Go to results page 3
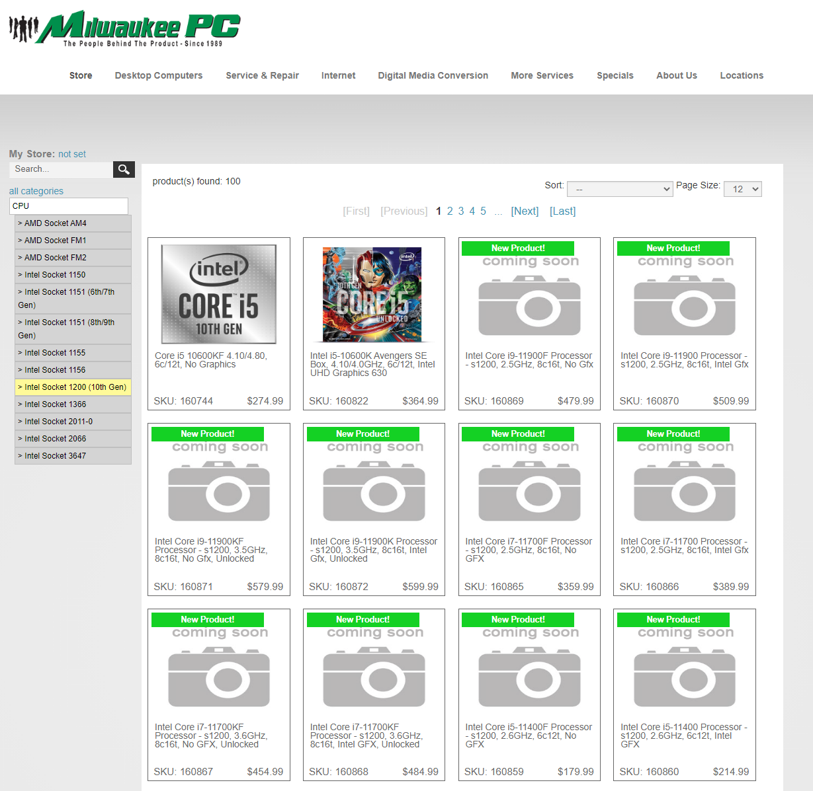 click(461, 211)
